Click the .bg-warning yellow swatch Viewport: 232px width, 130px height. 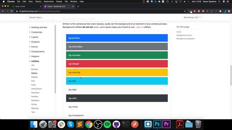[117, 72]
